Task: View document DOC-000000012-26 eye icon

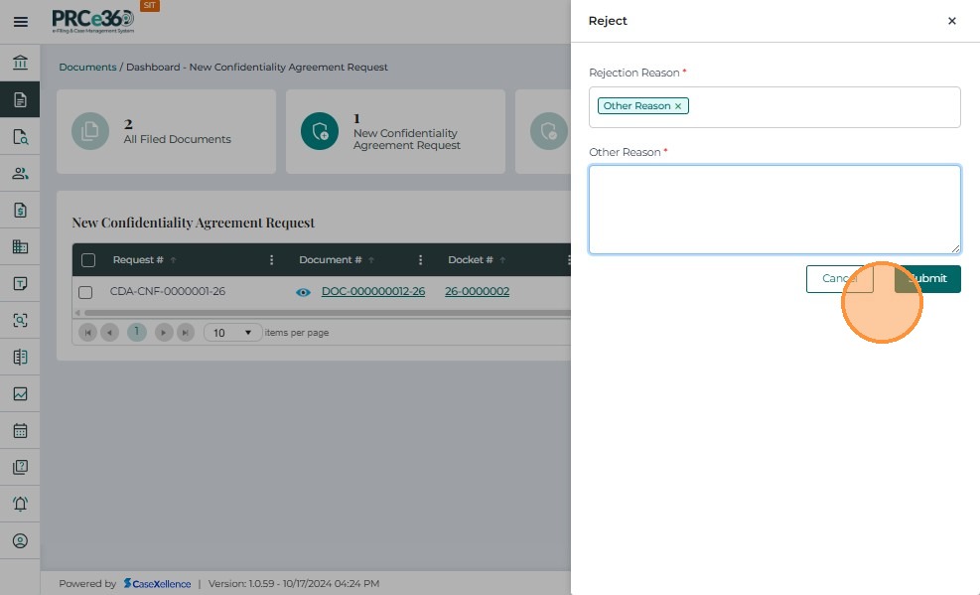Action: (x=303, y=292)
